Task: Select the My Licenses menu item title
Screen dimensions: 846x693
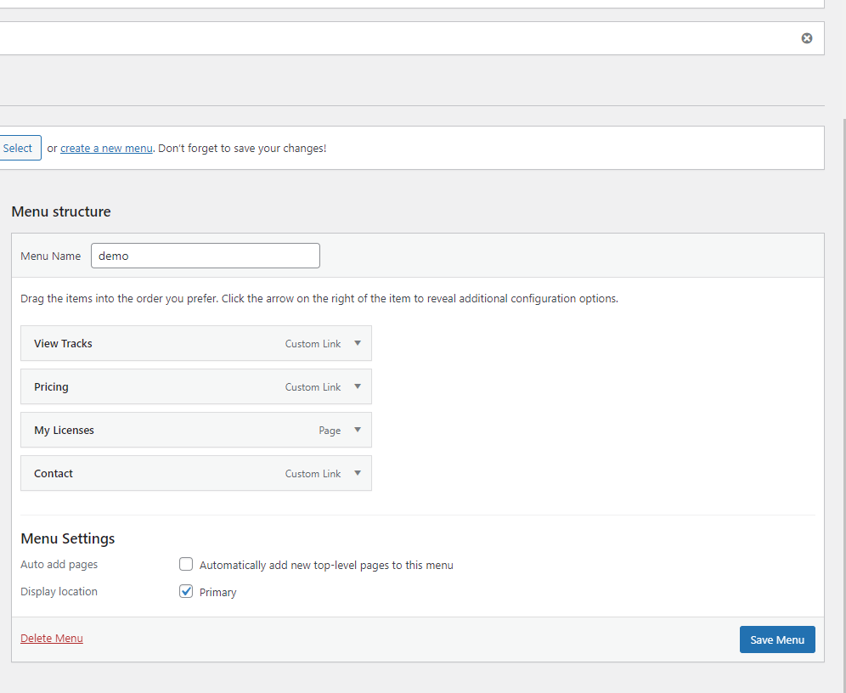Action: coord(65,431)
